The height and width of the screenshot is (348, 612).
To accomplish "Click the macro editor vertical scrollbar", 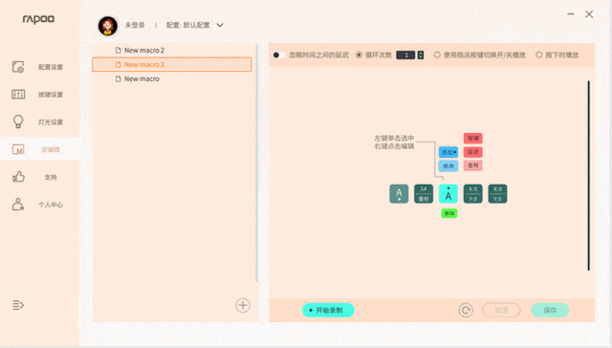I will [589, 176].
